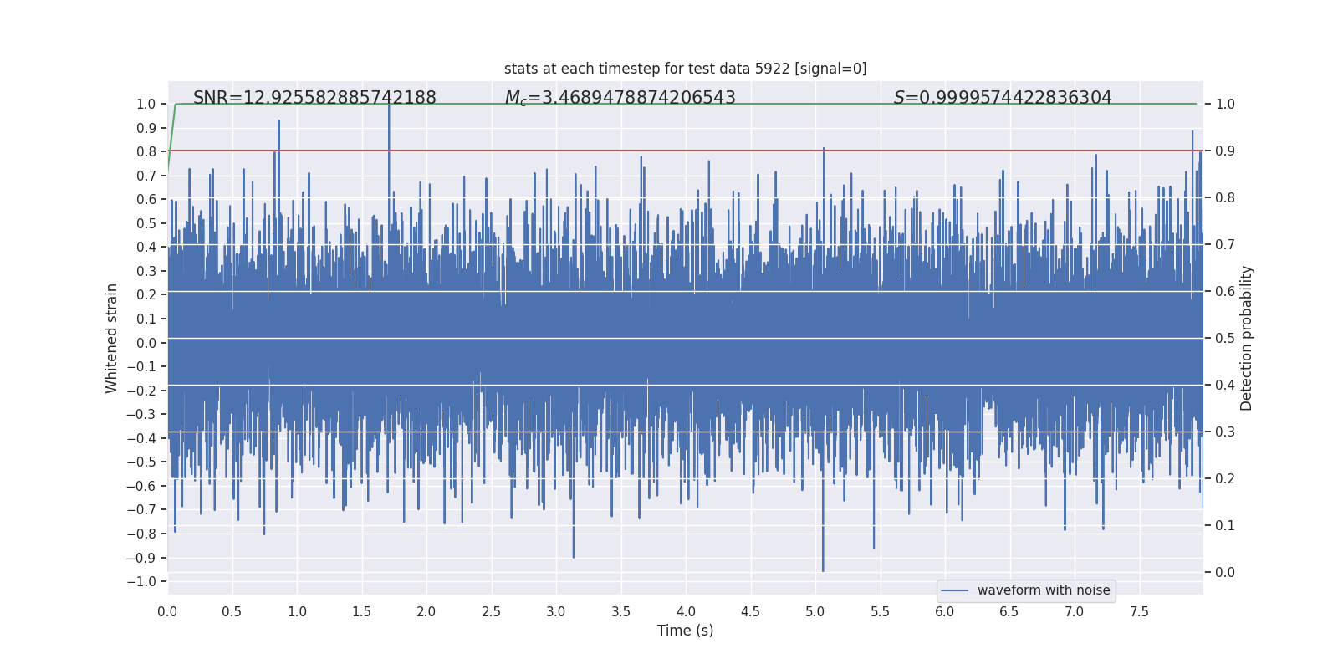This screenshot has height=669, width=1338.
Task: Click the 3.0 tick on the Time axis
Action: coord(556,612)
